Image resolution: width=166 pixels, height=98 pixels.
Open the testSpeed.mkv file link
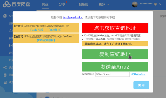tap(72, 17)
